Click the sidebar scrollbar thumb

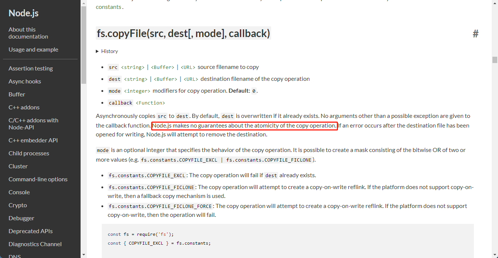click(x=84, y=44)
